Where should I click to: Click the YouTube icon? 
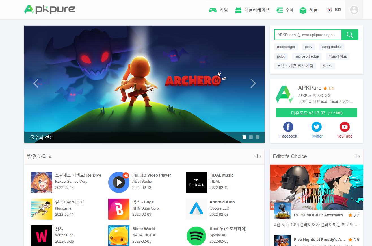point(345,127)
